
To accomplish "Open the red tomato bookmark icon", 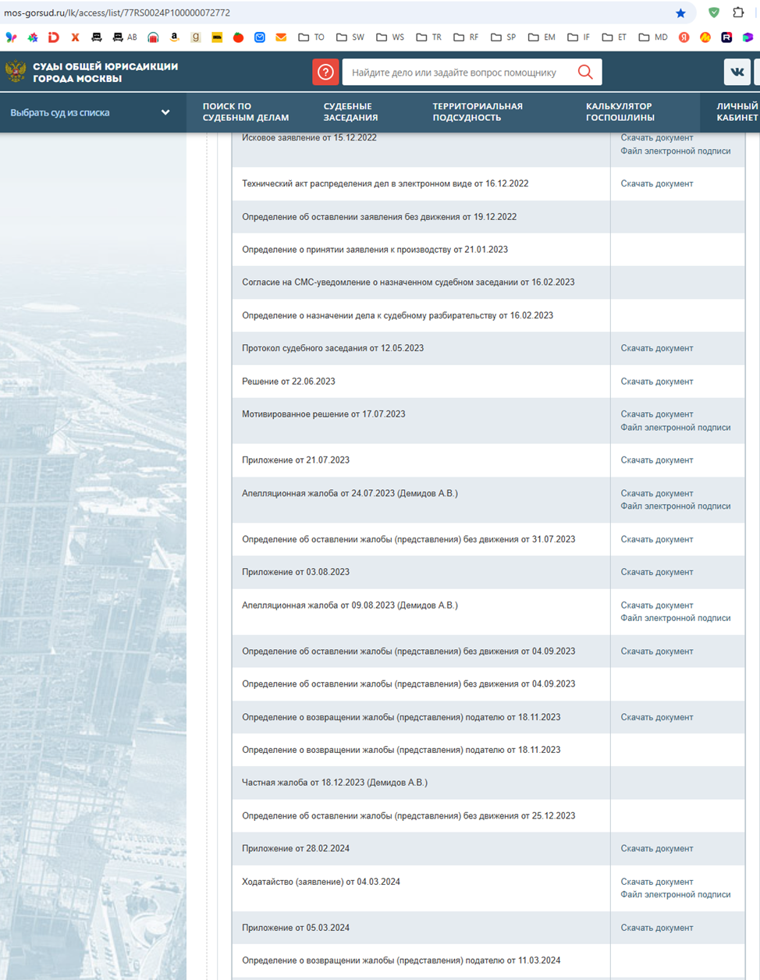I will [x=238, y=37].
